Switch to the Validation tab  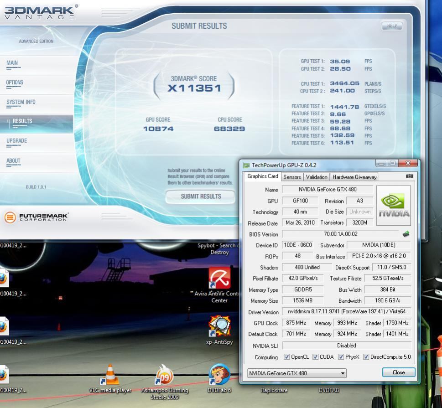pyautogui.click(x=316, y=177)
